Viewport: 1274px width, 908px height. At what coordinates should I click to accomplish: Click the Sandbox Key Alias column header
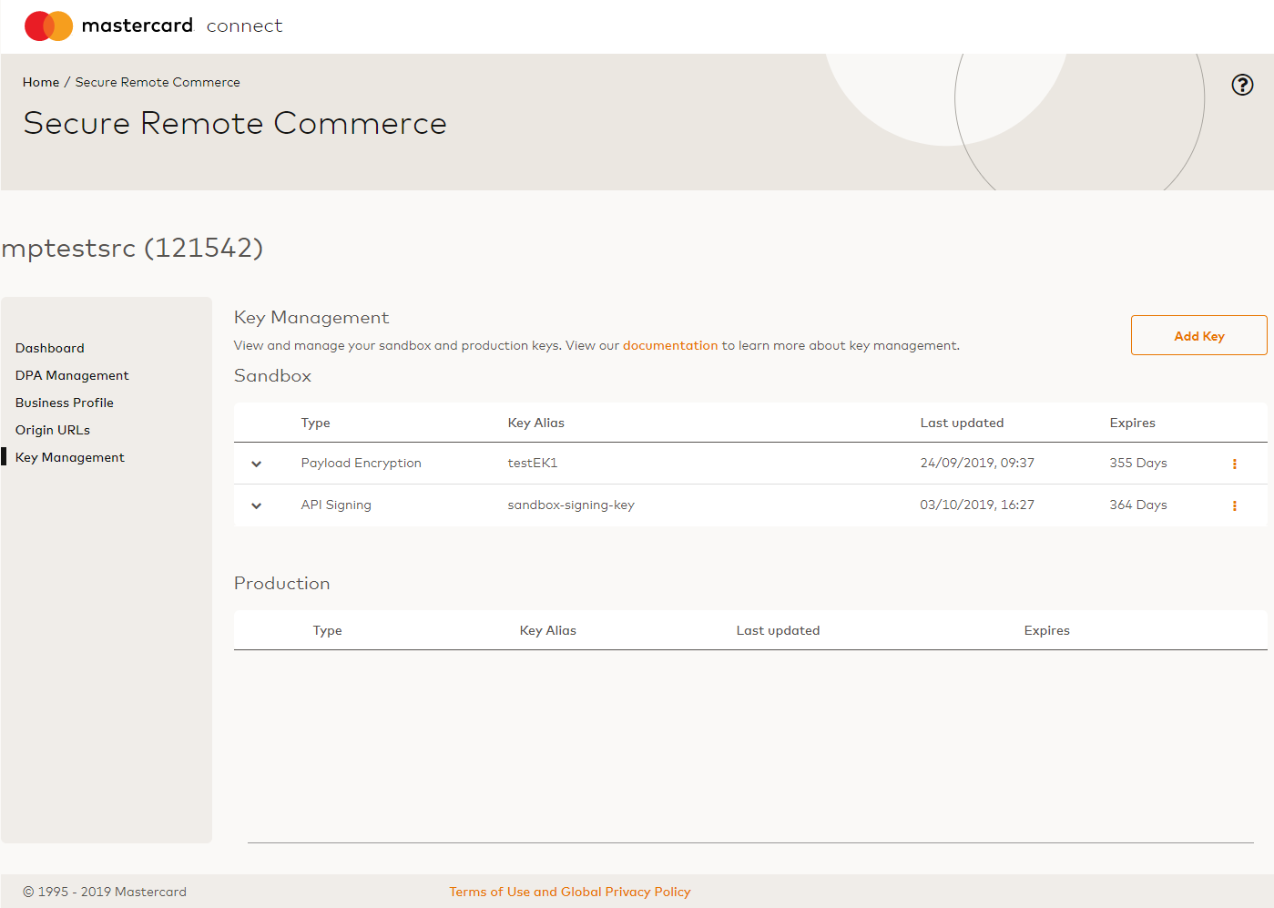[x=536, y=423]
